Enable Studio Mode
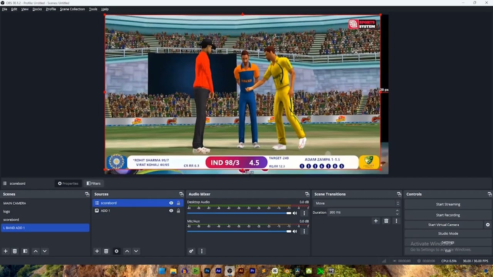This screenshot has height=277, width=493. pos(448,234)
